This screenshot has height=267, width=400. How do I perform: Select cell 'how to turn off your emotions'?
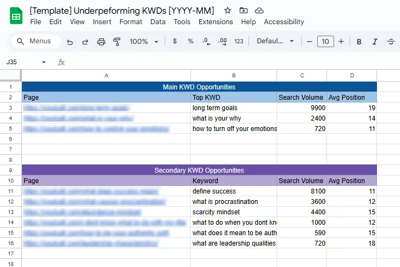tap(234, 128)
